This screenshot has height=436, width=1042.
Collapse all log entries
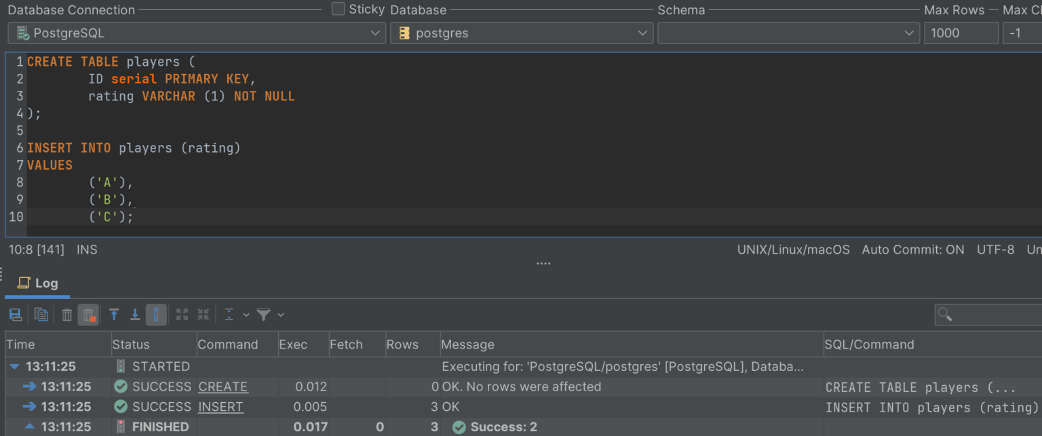point(202,314)
